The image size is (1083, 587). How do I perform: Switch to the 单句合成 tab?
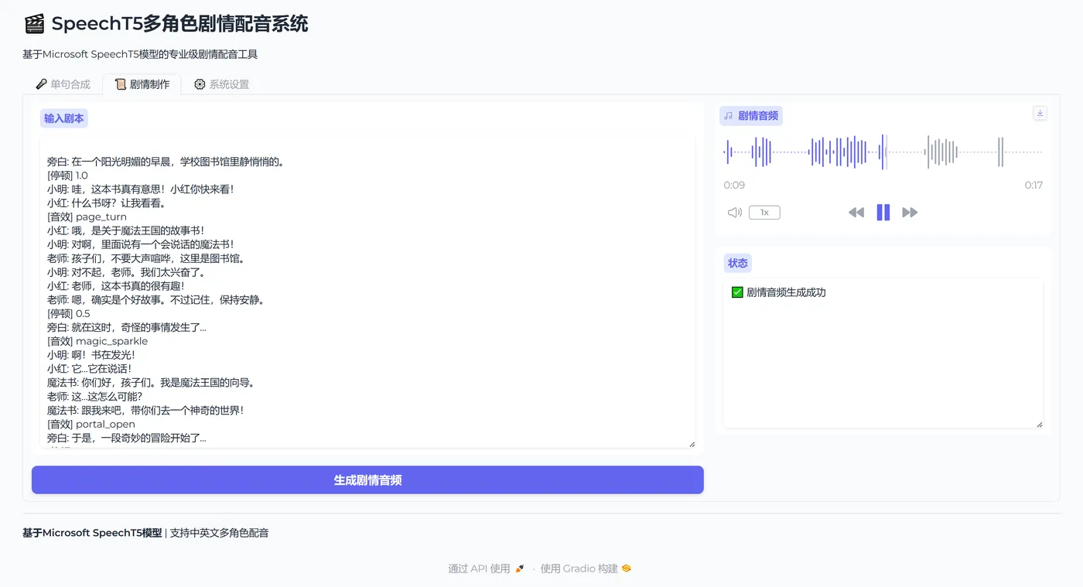pyautogui.click(x=62, y=84)
